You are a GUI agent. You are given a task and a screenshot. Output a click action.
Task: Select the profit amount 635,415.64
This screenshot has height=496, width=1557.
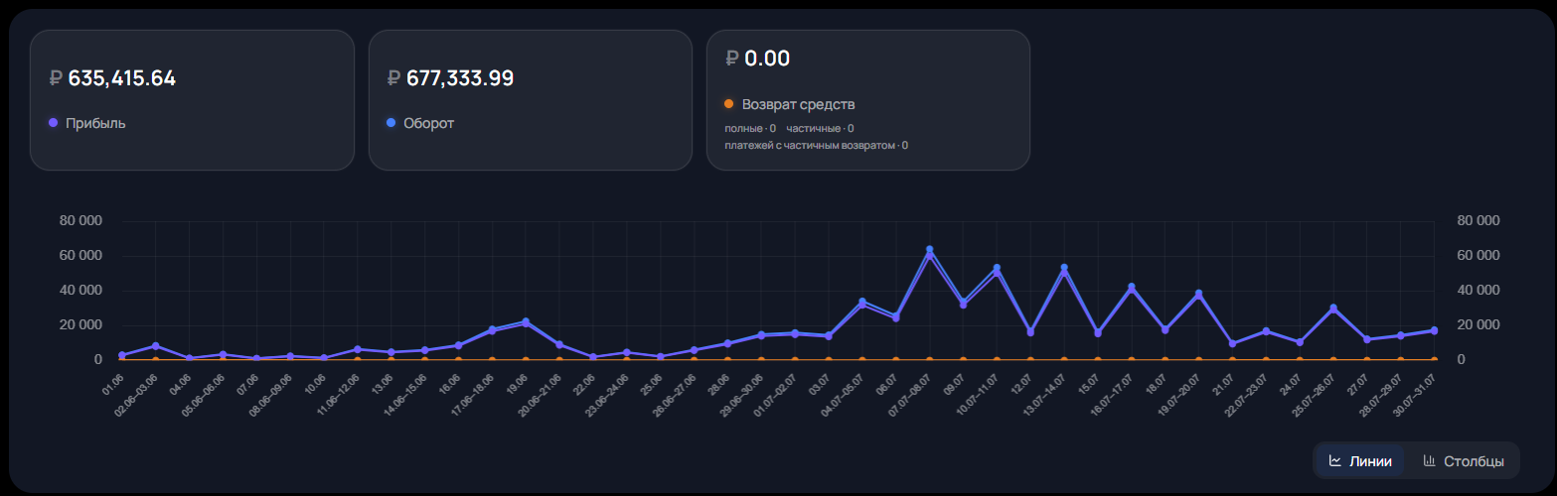122,78
